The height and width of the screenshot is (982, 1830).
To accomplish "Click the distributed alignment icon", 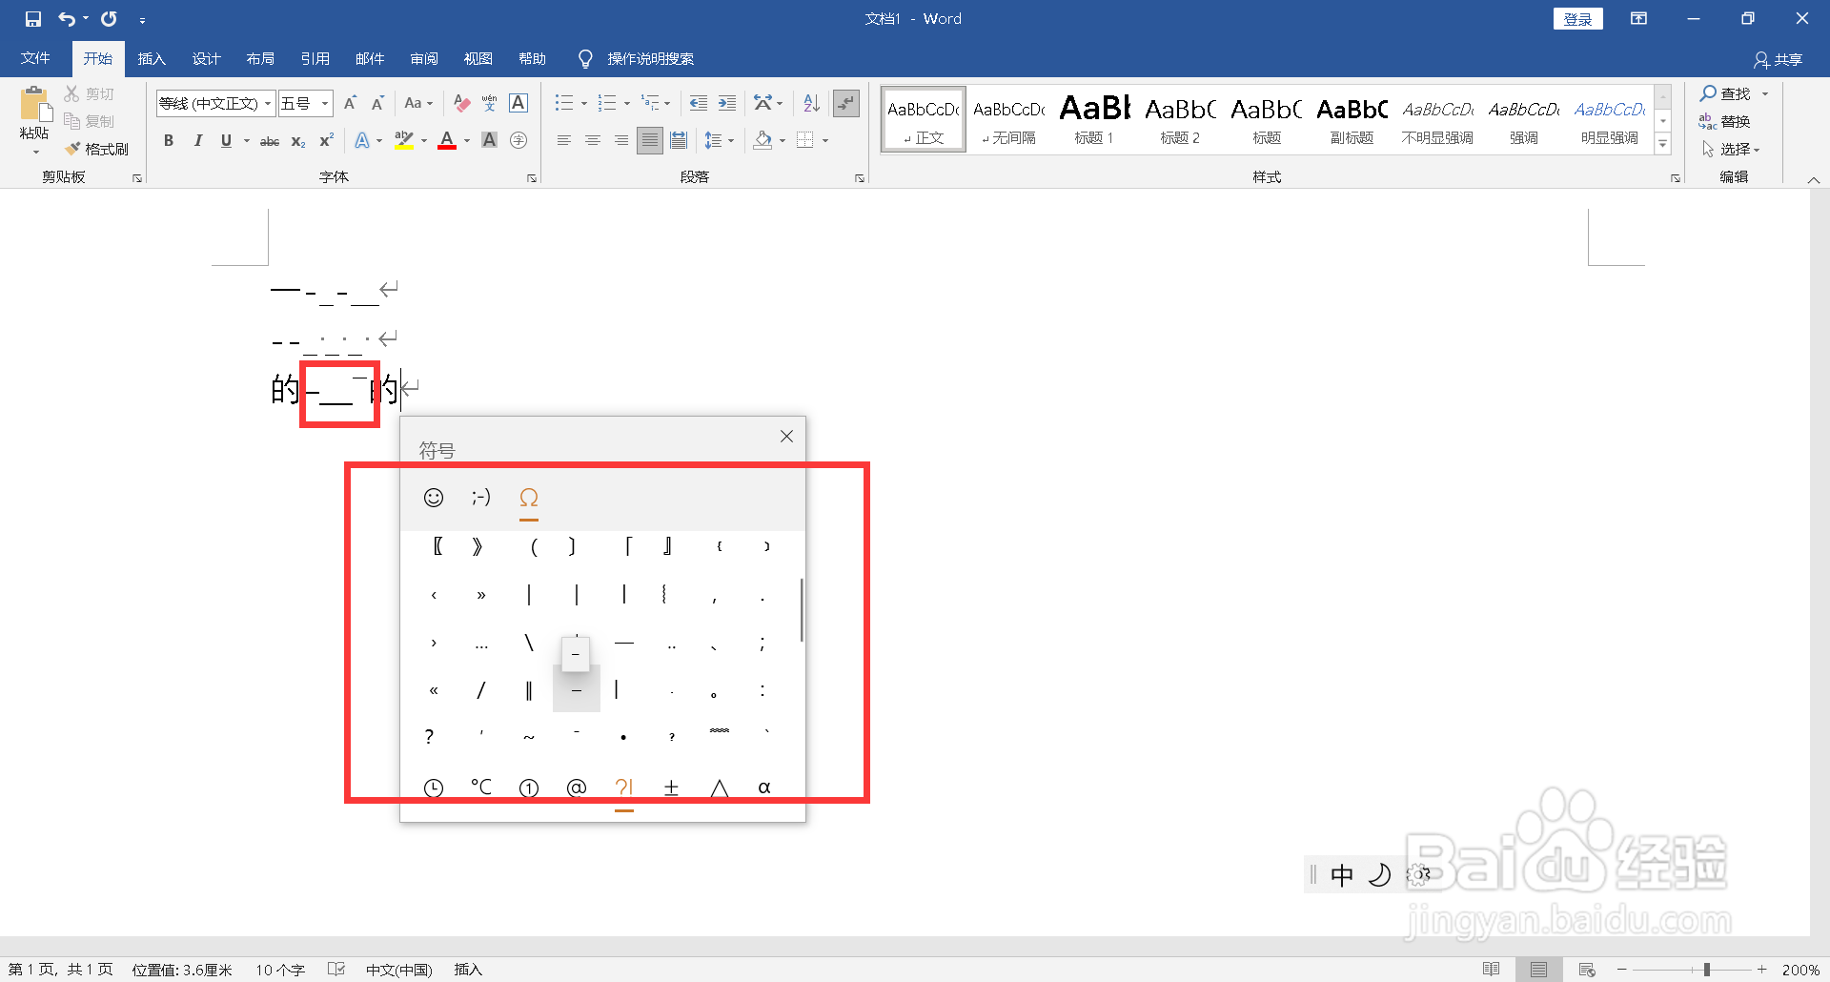I will click(679, 141).
